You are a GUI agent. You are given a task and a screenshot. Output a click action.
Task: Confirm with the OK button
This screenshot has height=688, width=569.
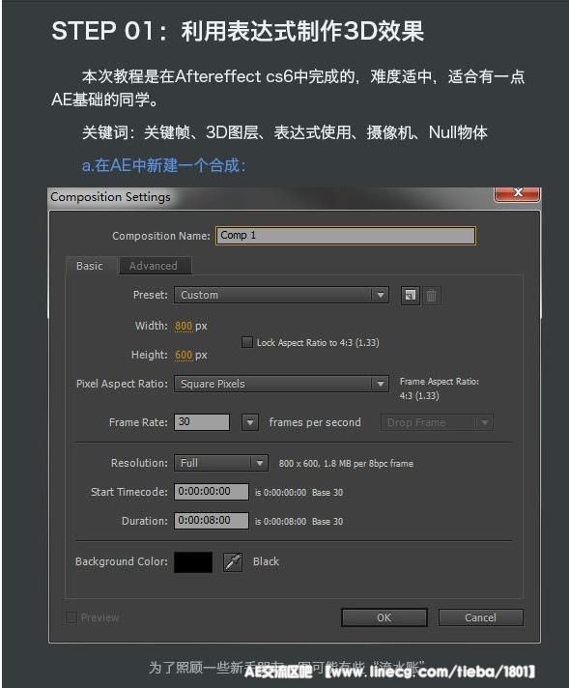tap(384, 617)
